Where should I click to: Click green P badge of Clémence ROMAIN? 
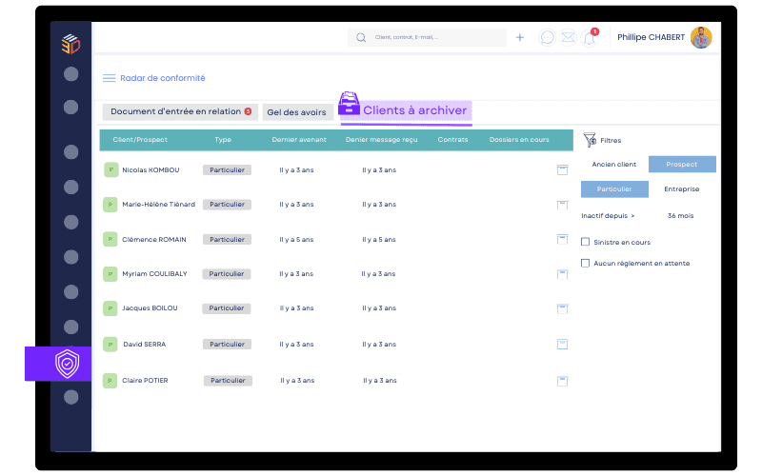tap(110, 240)
